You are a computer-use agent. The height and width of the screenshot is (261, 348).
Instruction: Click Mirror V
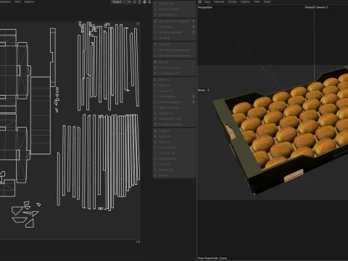(x=174, y=86)
